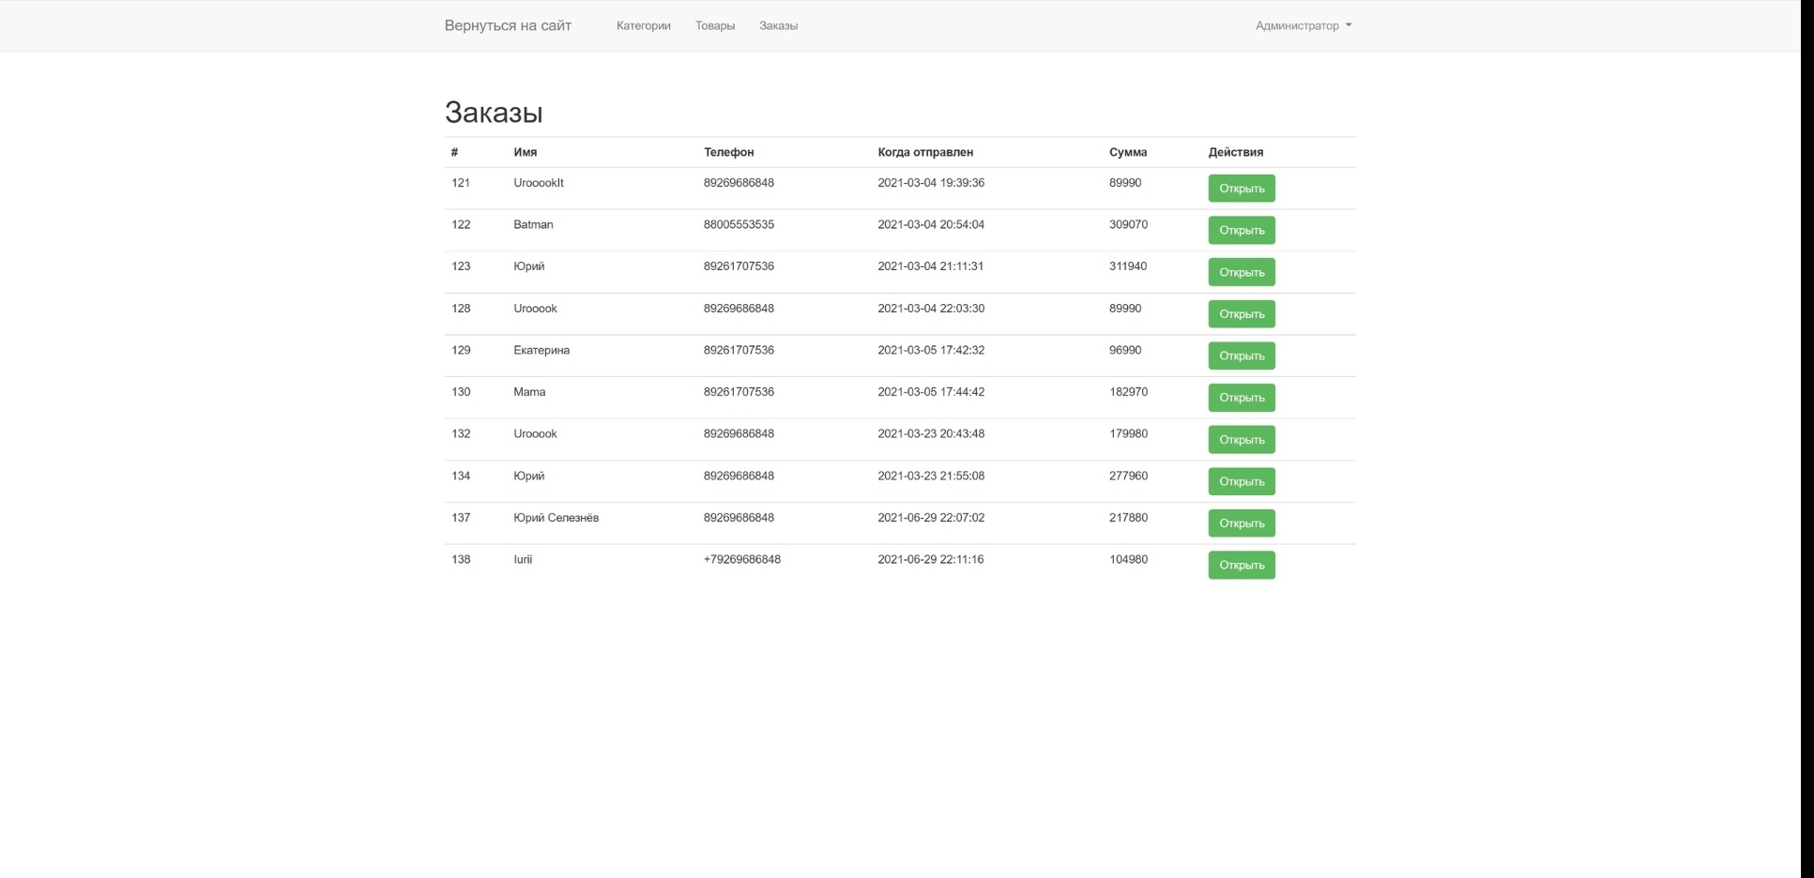The height and width of the screenshot is (878, 1814).
Task: Open order 128 sent at 22:03:30
Action: [1242, 314]
